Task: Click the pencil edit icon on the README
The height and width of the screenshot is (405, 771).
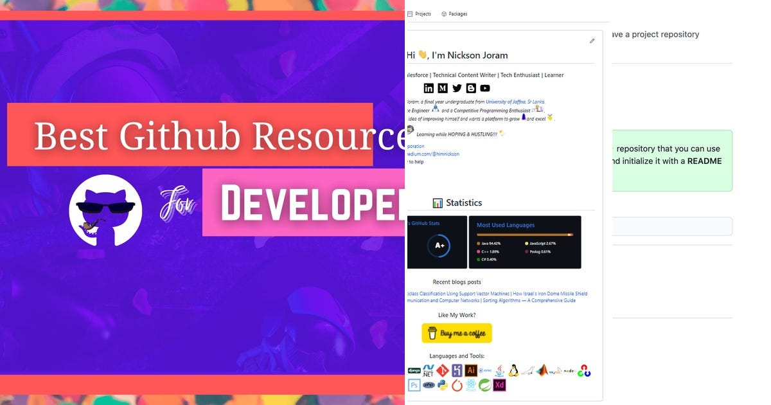Action: [x=592, y=40]
